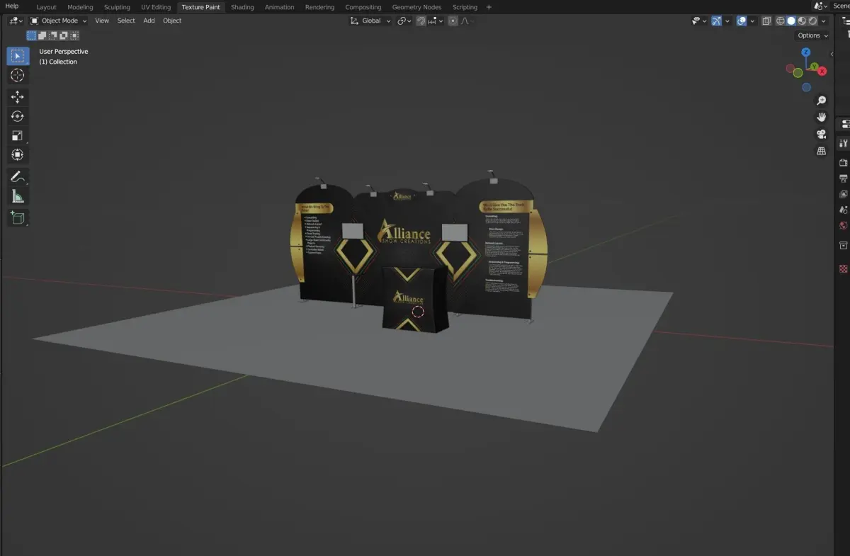Switch to rendered viewport shading
This screenshot has height=556, width=850.
click(x=812, y=21)
